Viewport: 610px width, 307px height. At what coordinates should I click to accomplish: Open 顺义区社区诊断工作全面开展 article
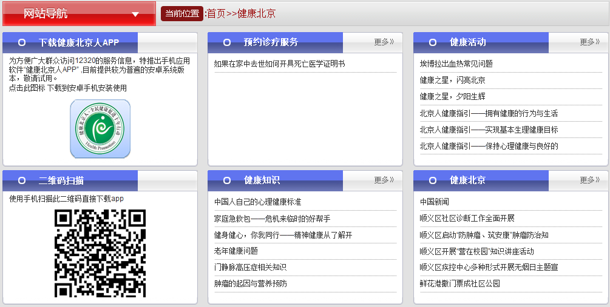click(467, 218)
